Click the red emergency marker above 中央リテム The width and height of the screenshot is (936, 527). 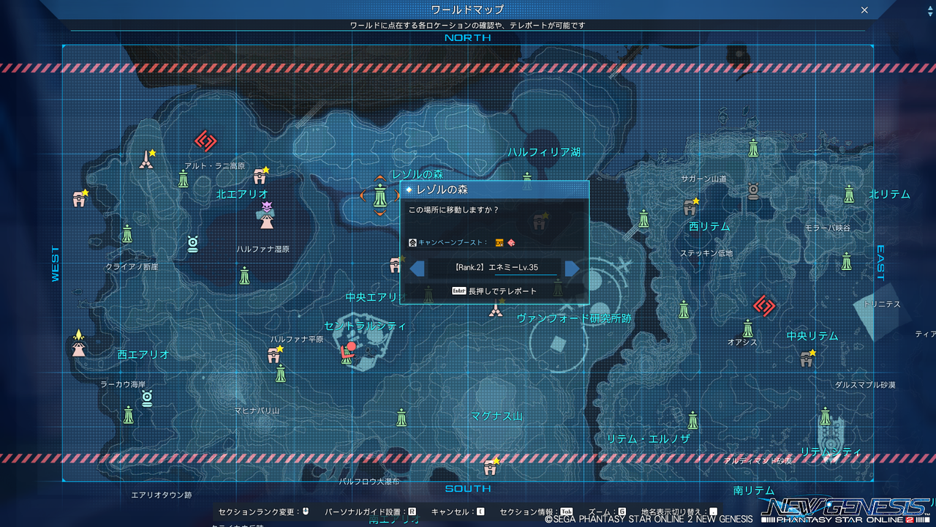click(x=764, y=306)
